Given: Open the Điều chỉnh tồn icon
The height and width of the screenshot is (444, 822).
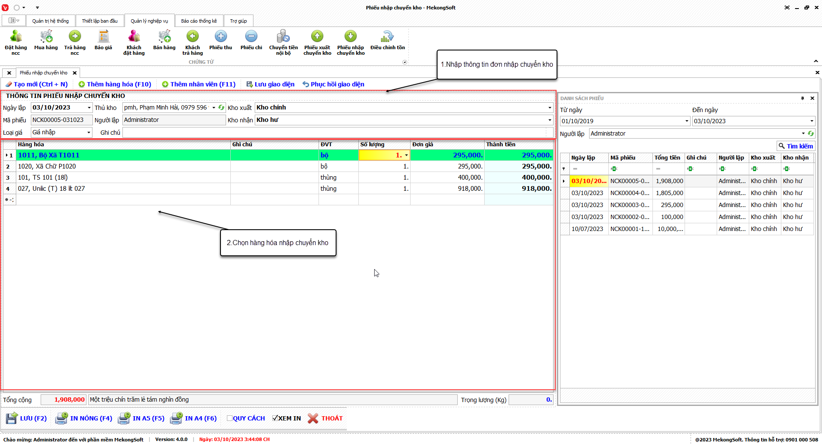Looking at the screenshot, I should (387, 37).
